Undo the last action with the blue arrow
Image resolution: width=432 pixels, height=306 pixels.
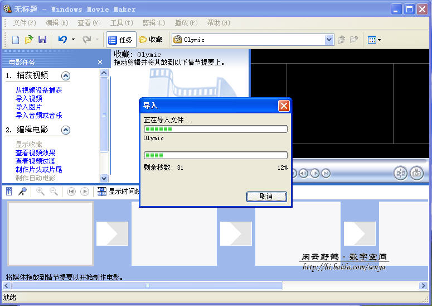coord(63,40)
